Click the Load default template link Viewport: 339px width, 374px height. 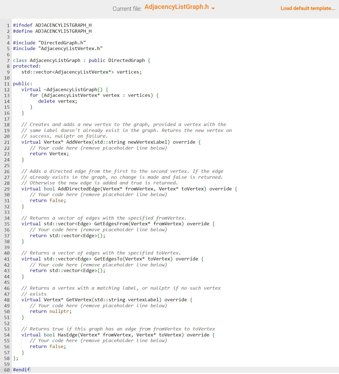pyautogui.click(x=308, y=8)
